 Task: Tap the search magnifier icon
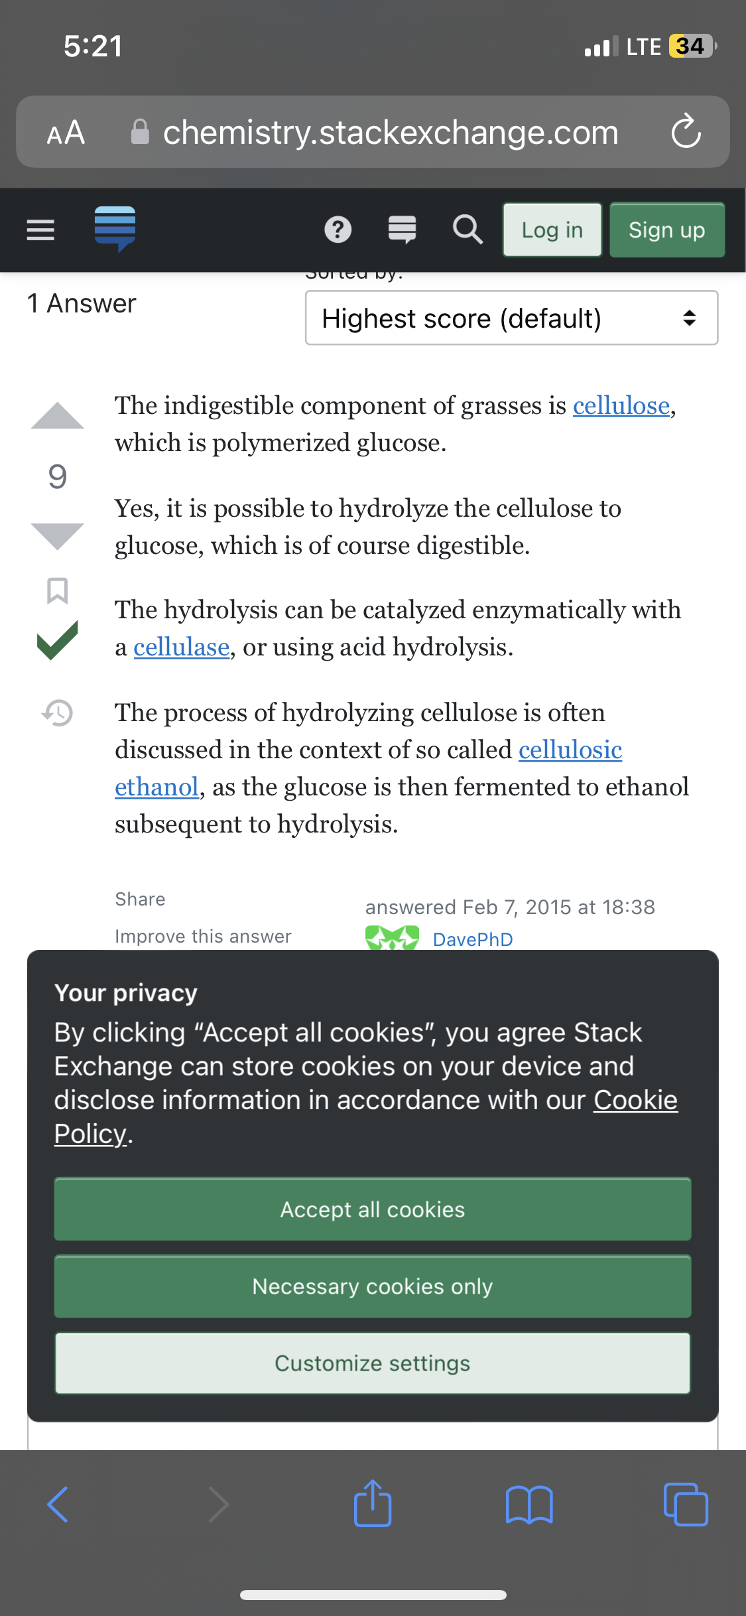click(467, 230)
